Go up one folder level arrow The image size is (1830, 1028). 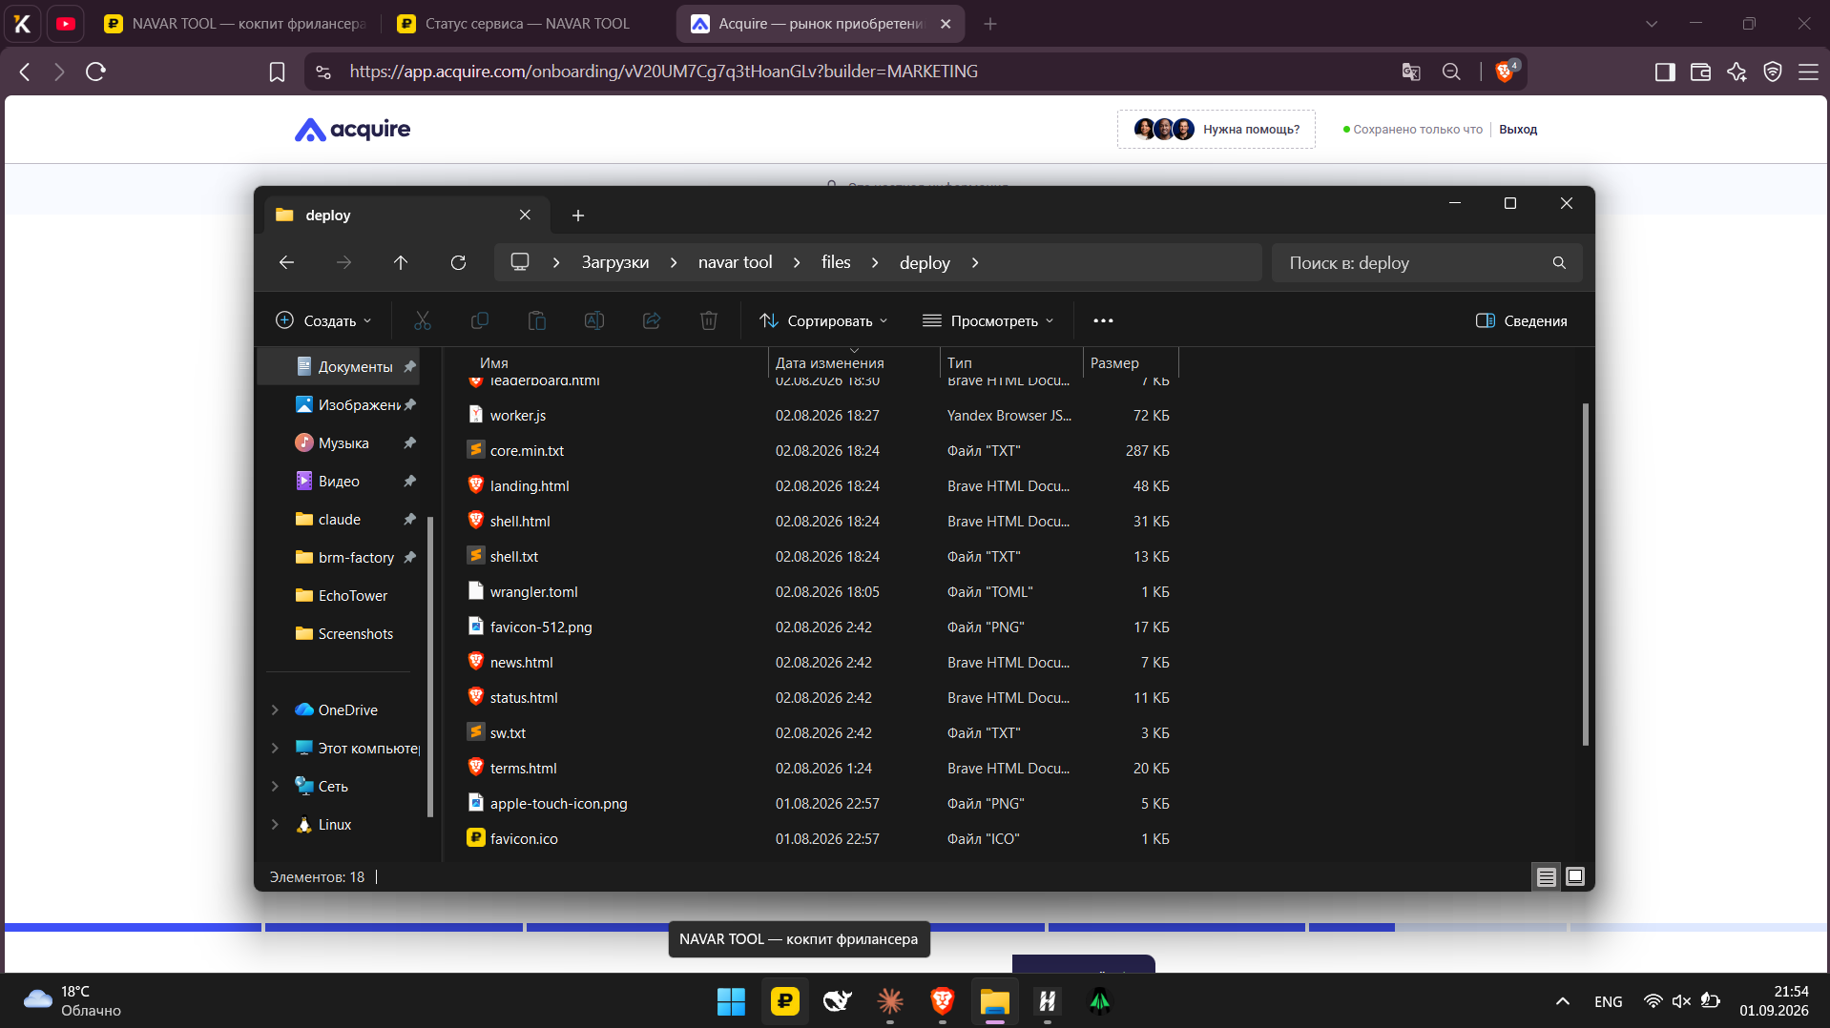401,262
